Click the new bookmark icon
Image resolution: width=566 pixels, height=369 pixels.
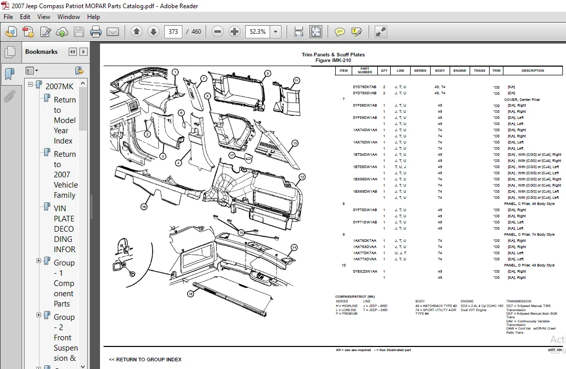click(x=79, y=70)
